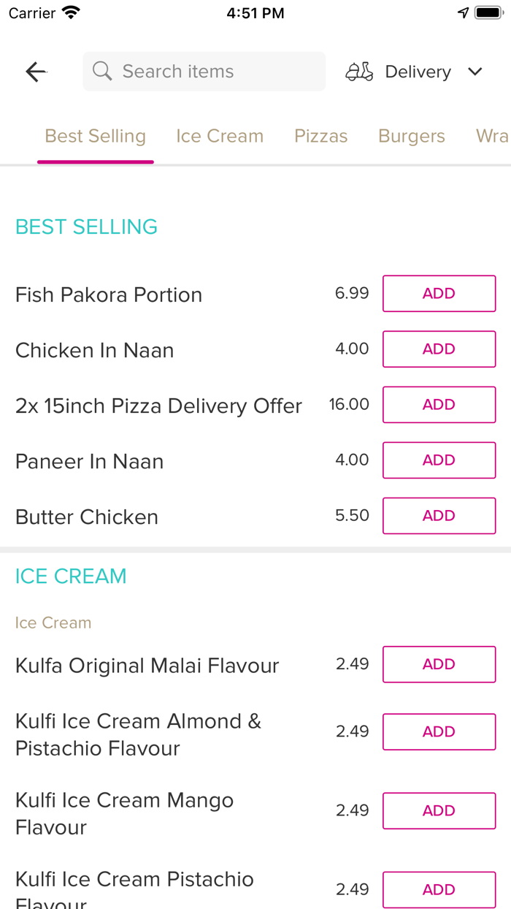511x909 pixels.
Task: Switch to the Ice Cream tab
Action: 220,136
